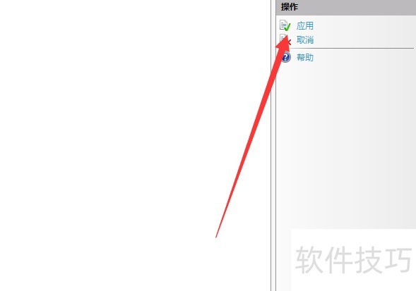Viewport: 416px width, 291px height.
Task: Apply changes using the 应用 link
Action: coord(305,25)
